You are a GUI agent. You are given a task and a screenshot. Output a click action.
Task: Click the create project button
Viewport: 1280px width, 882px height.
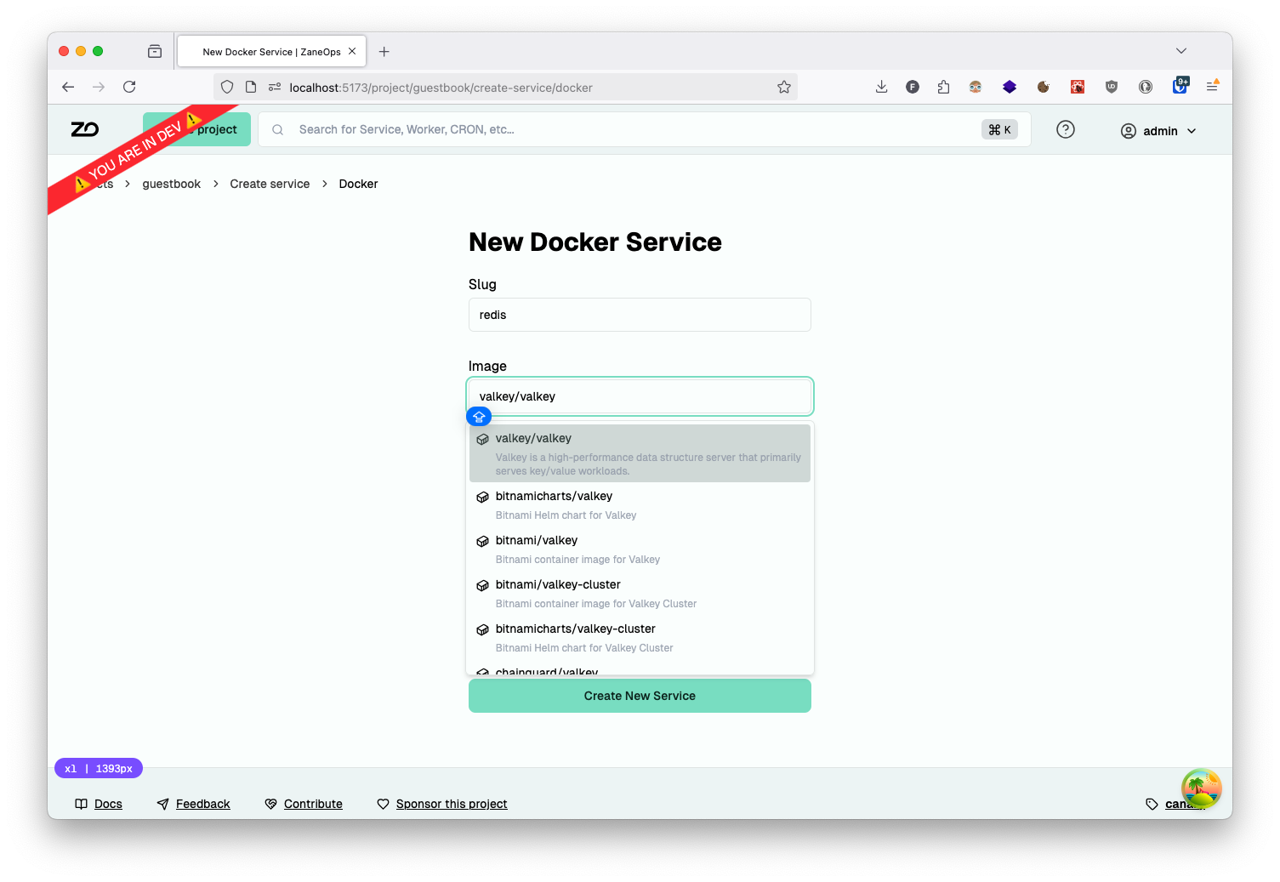click(x=196, y=129)
